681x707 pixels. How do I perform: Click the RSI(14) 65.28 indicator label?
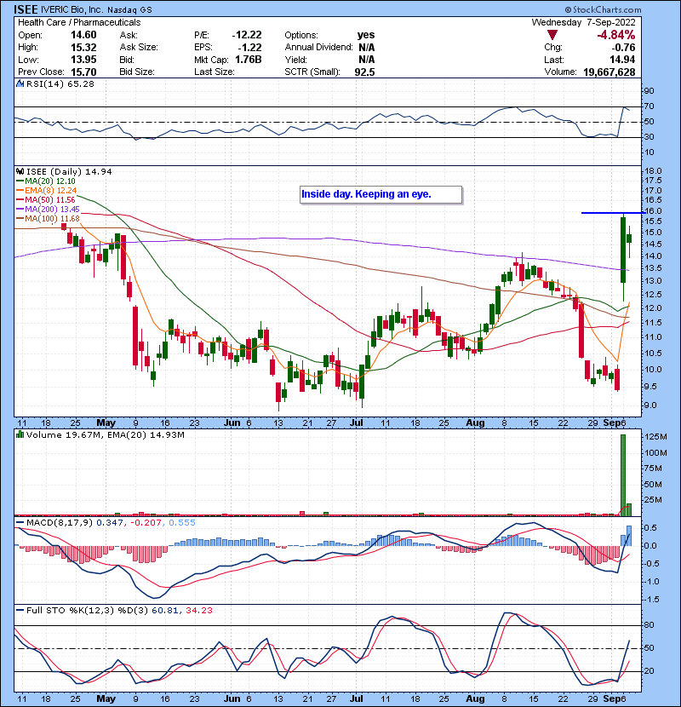(x=60, y=83)
